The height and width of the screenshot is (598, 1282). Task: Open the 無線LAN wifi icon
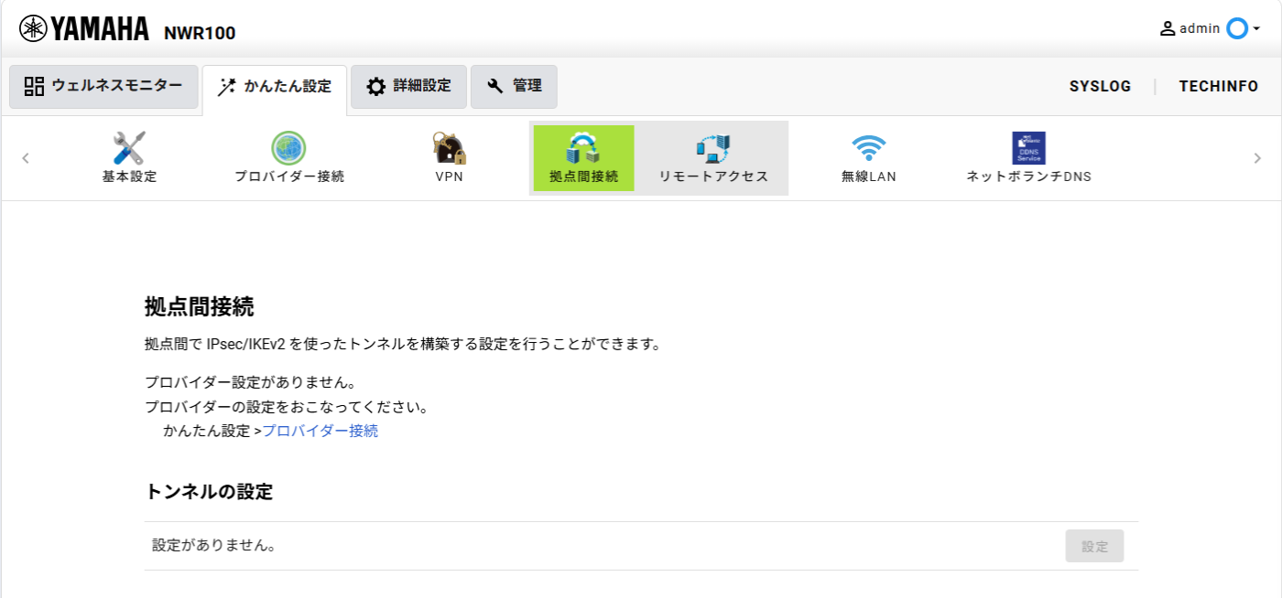(868, 148)
